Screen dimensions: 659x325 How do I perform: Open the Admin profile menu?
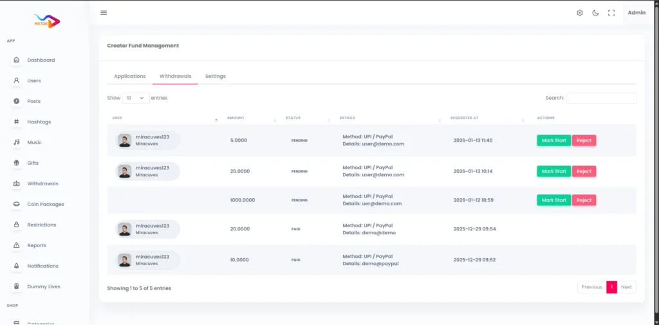636,13
